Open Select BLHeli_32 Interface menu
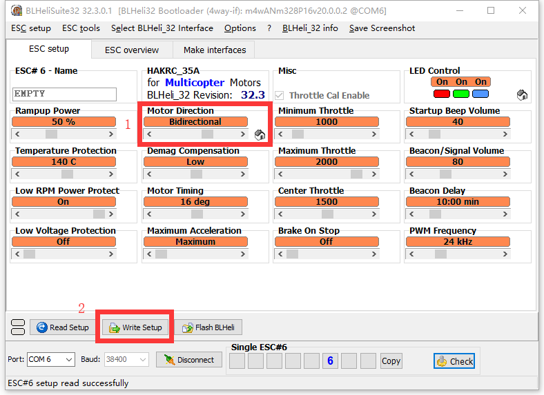The image size is (544, 395). tap(162, 28)
